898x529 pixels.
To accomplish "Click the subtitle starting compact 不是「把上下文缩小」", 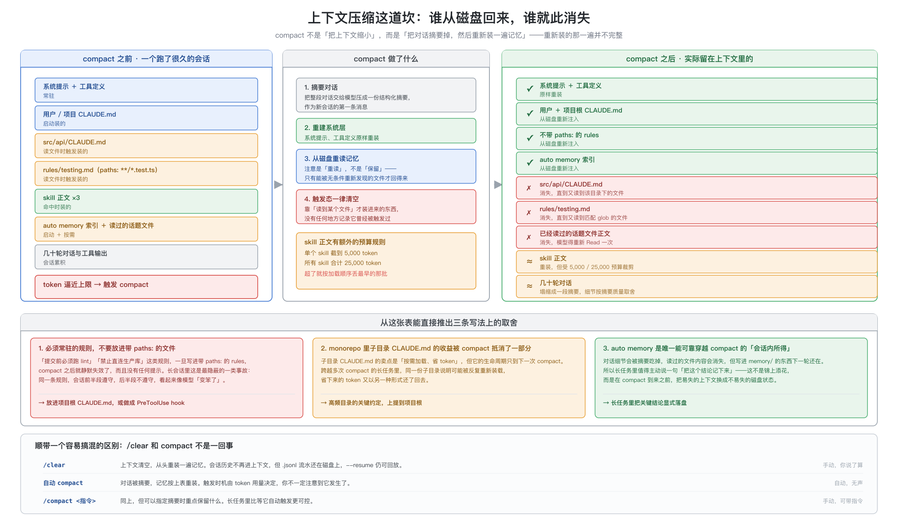I will tap(449, 35).
